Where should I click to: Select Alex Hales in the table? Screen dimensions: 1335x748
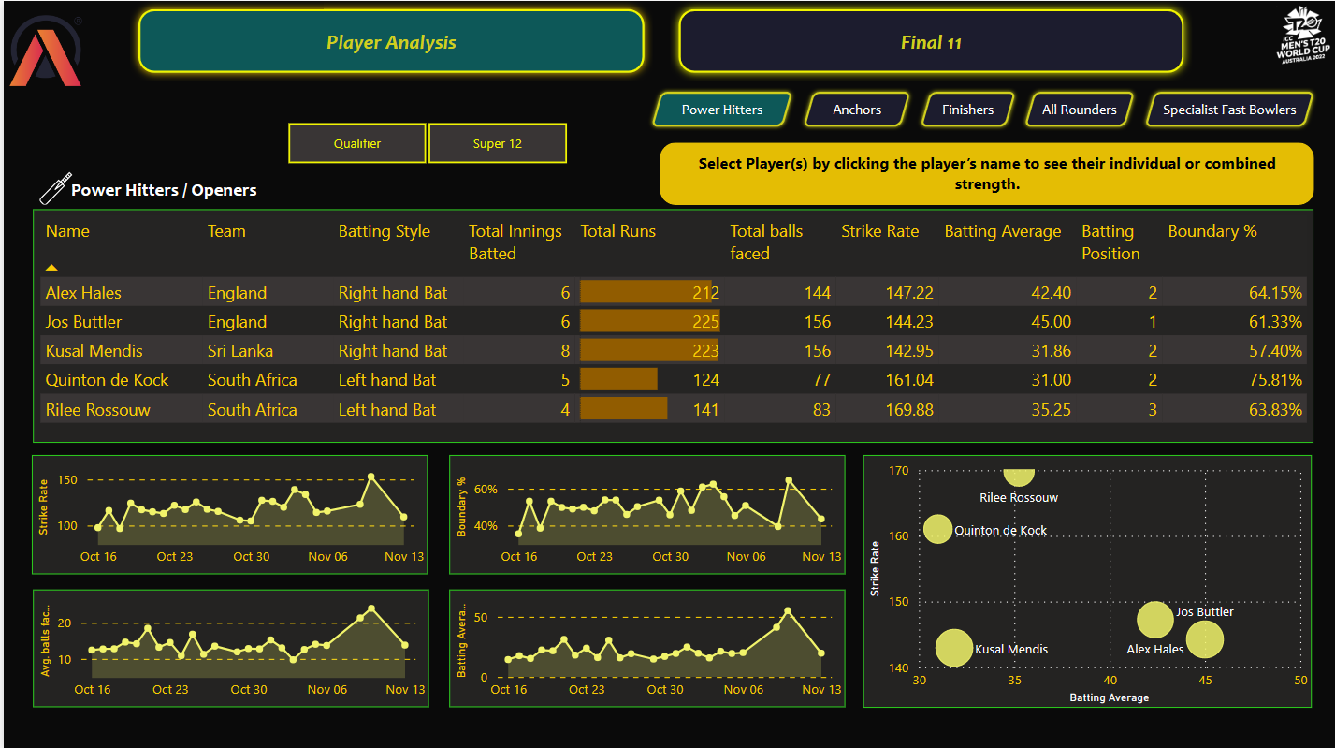83,293
